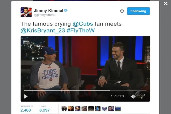This screenshot has height=114, width=171.
Task: Toggle the Following button
Action: click(x=138, y=11)
